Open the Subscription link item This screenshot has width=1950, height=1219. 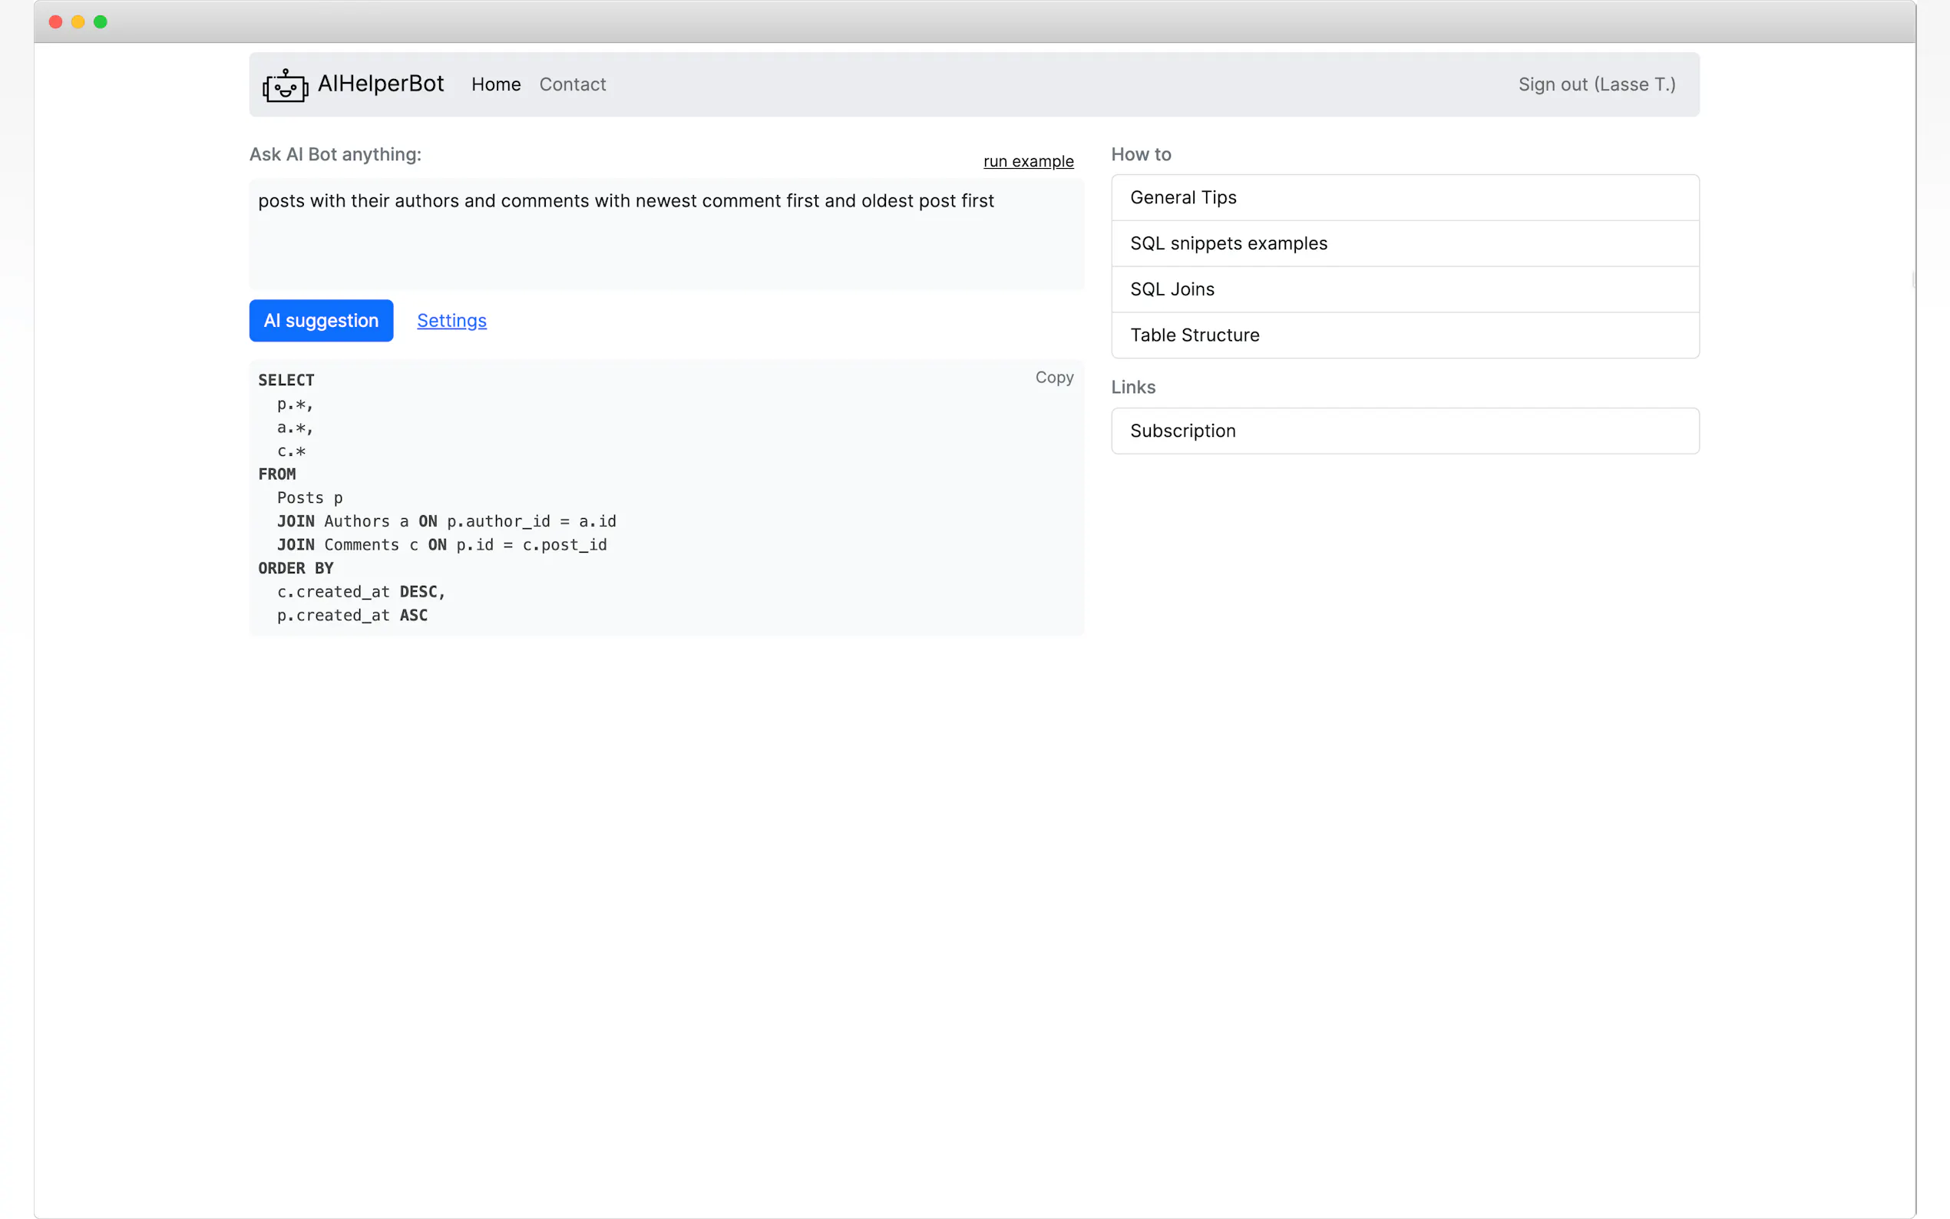coord(1404,431)
